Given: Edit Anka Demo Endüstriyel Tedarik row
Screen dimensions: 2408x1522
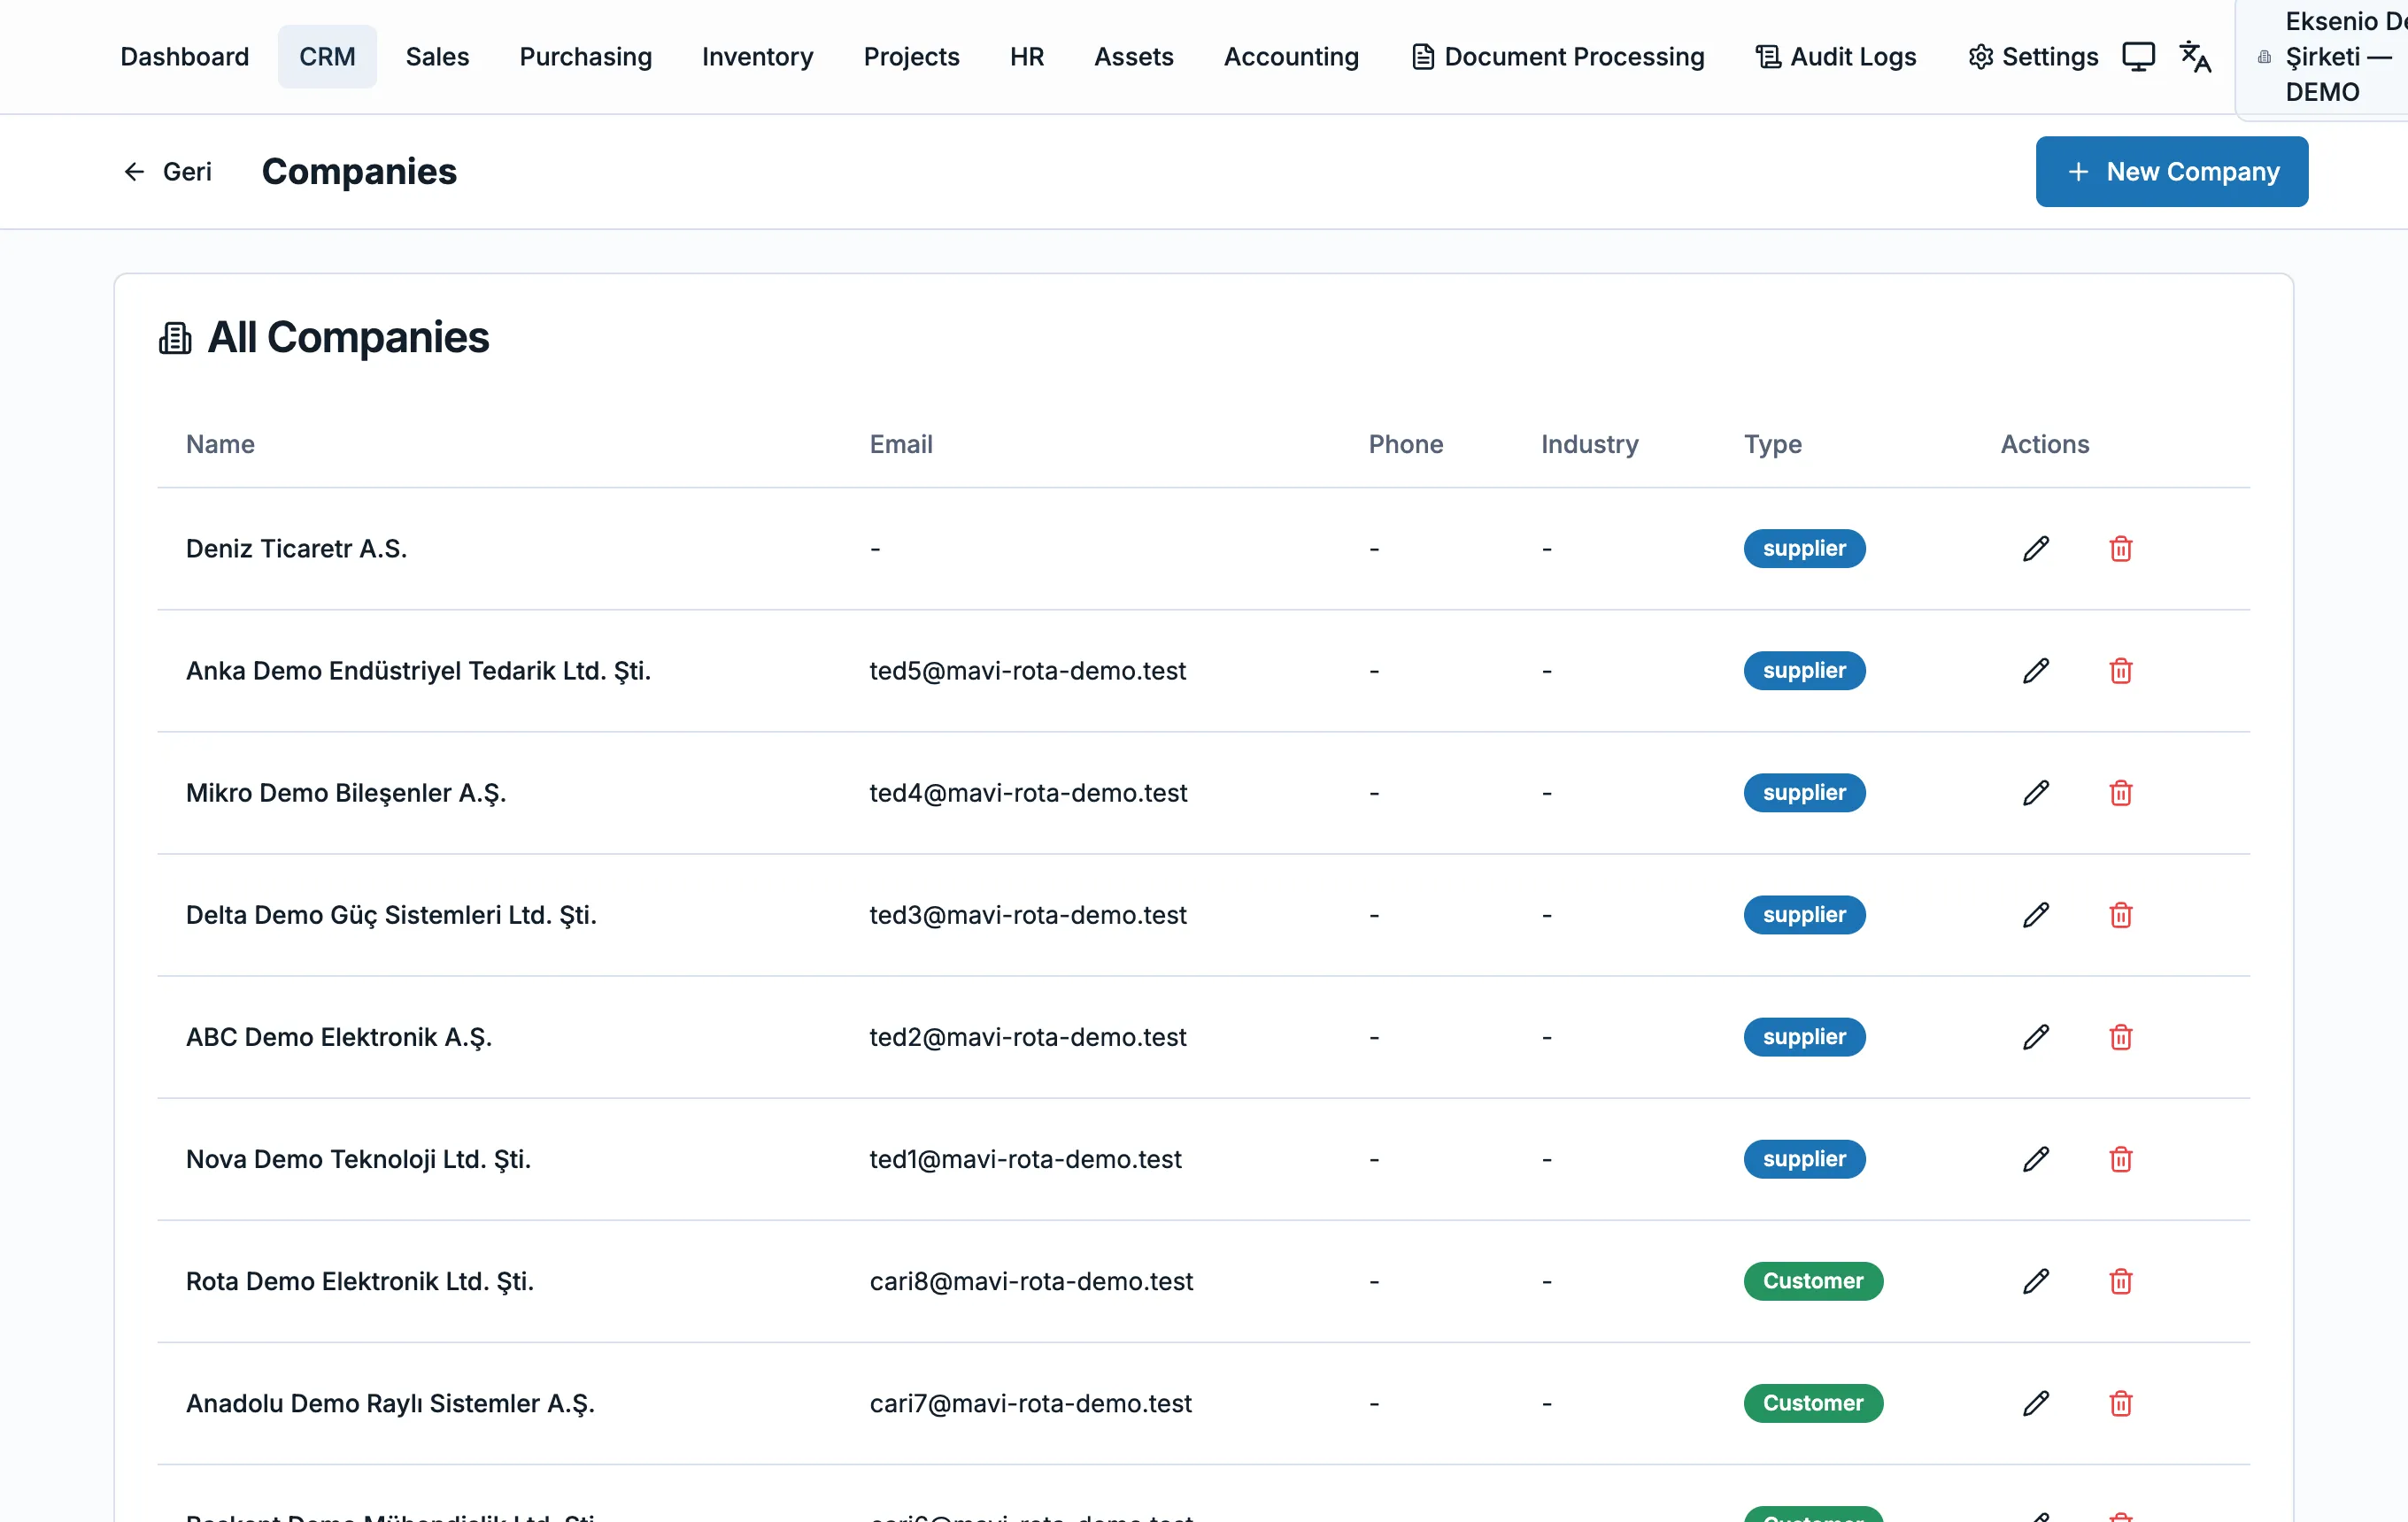Looking at the screenshot, I should click(x=2036, y=671).
